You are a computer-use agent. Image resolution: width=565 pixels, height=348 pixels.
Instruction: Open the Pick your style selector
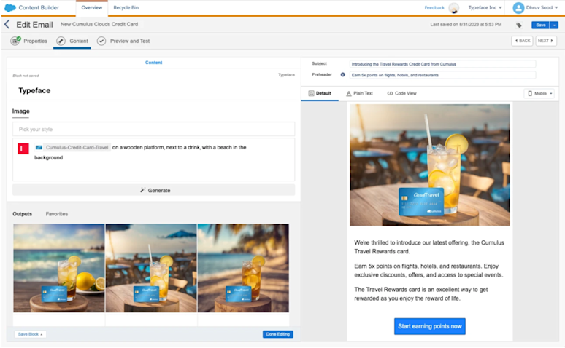(x=153, y=129)
